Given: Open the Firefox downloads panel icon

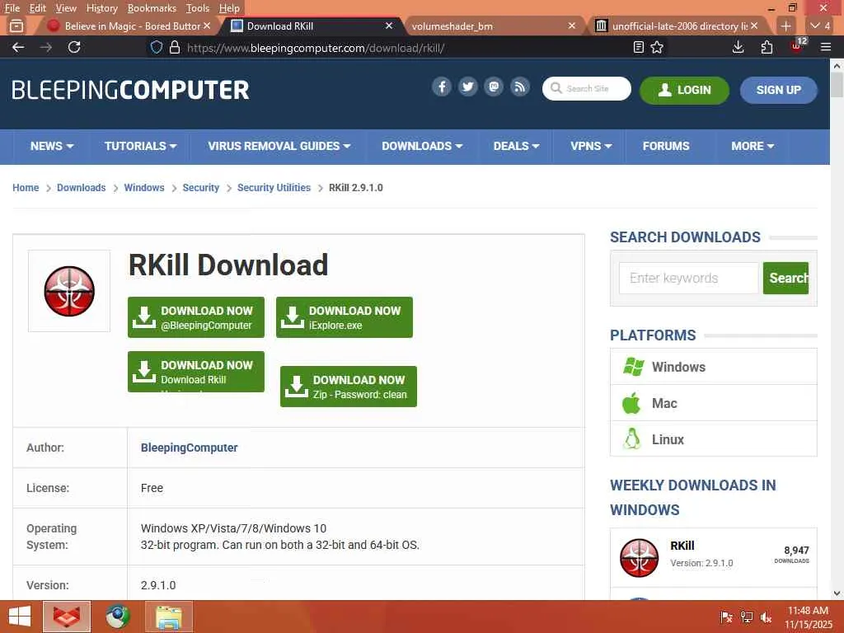Looking at the screenshot, I should [x=738, y=47].
